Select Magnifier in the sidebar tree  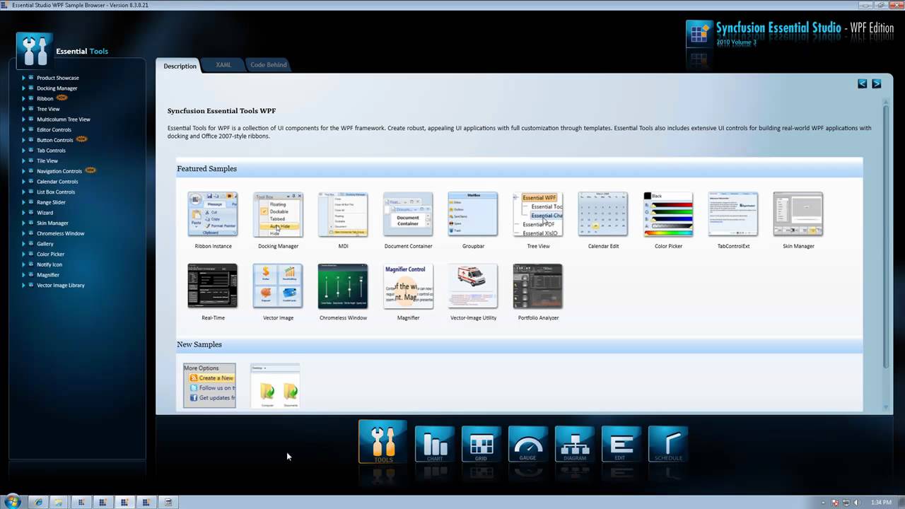48,275
